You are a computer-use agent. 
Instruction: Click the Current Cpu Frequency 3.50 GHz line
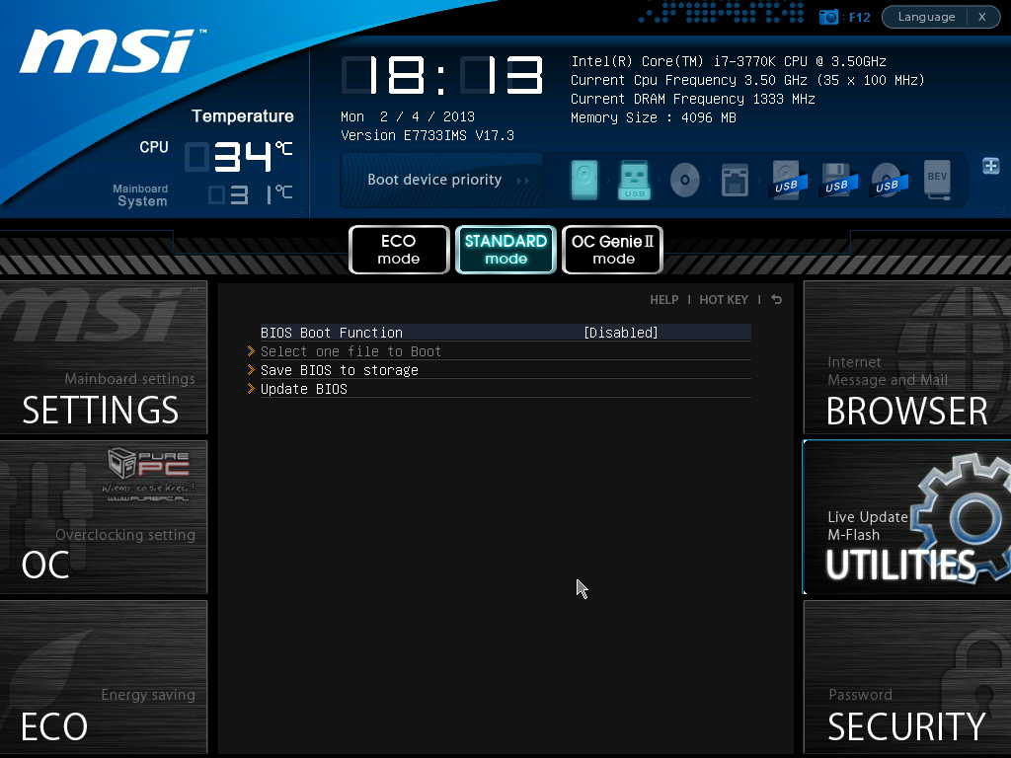tap(748, 80)
